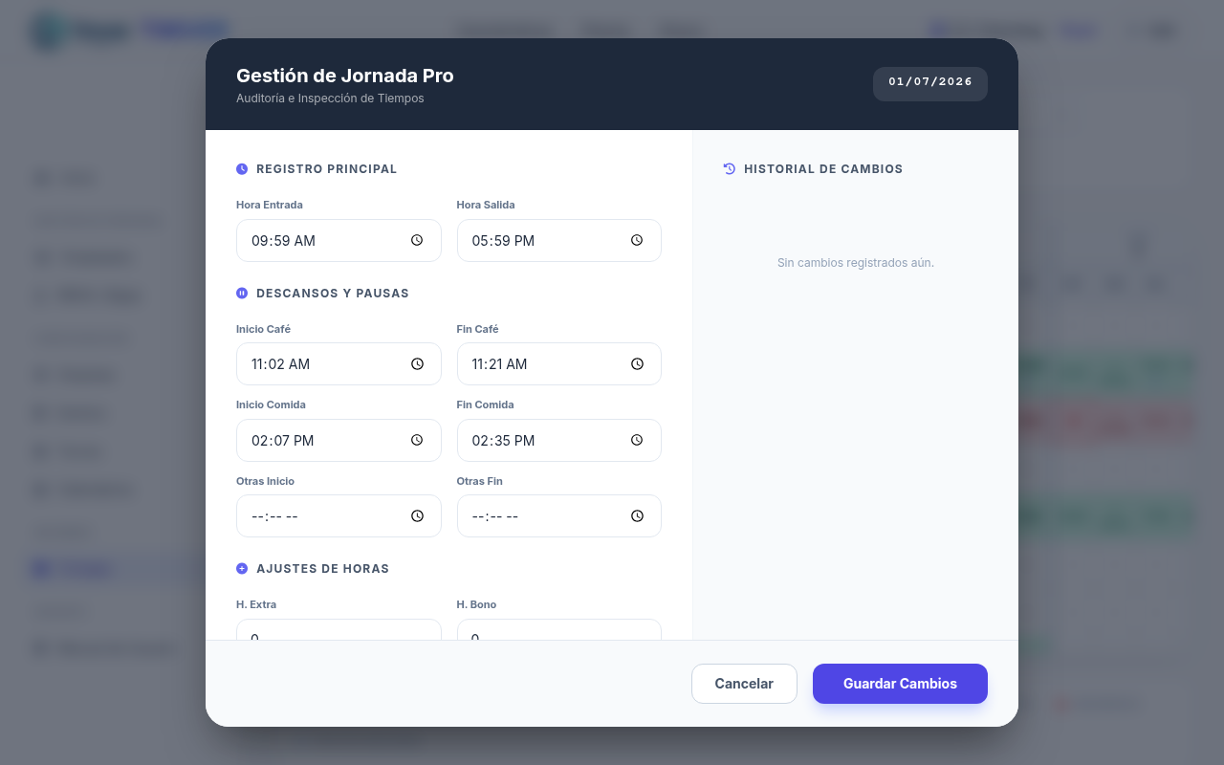This screenshot has height=765, width=1224.
Task: Click the Cancelar button
Action: coord(744,684)
